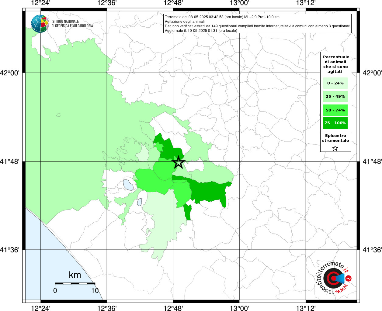This screenshot has height=311, width=382.
Task: Click the 'km' scale bar label
Action: coord(75,275)
